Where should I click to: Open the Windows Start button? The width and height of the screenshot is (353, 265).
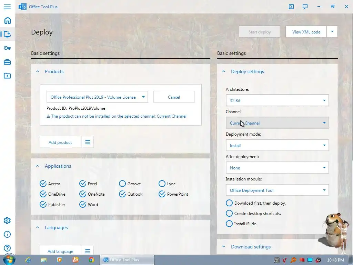[x=9, y=259]
